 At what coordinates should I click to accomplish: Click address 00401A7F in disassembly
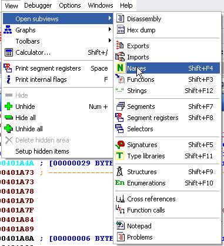(17, 210)
